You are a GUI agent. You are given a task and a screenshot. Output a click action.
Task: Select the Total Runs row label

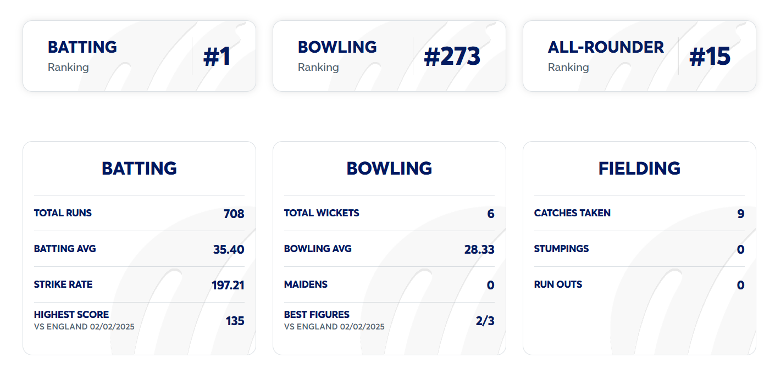click(x=63, y=213)
